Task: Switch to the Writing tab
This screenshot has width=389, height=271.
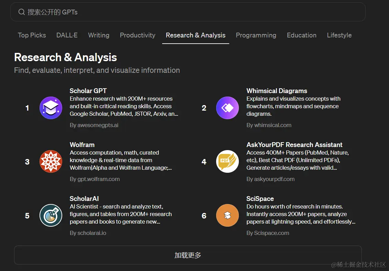Action: 99,35
